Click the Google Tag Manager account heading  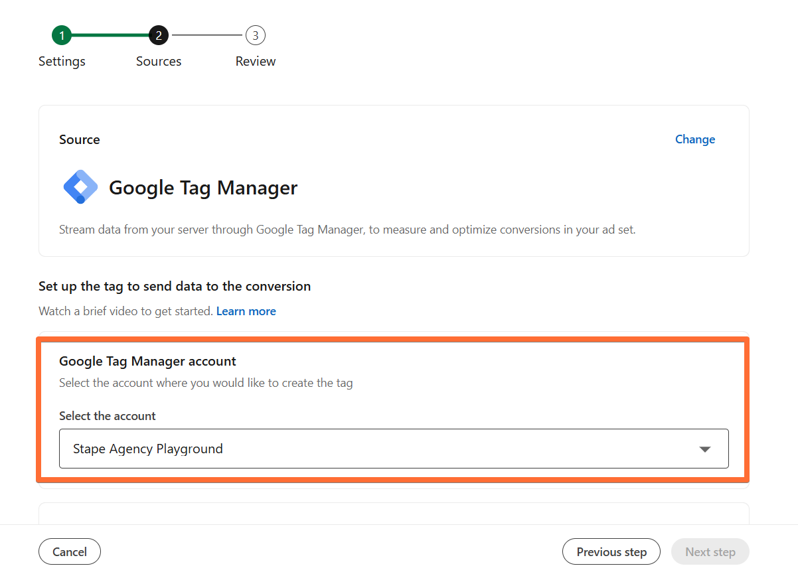point(147,361)
